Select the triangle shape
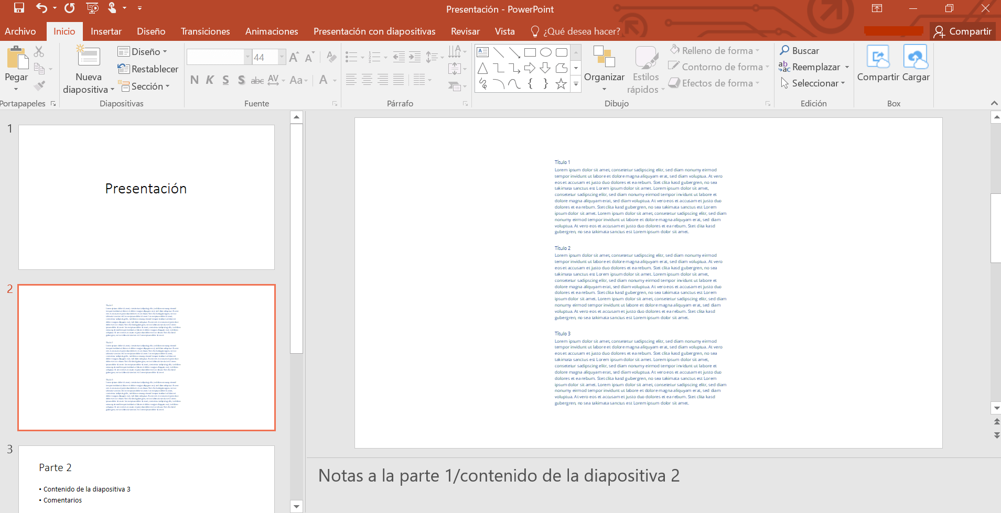The image size is (1001, 513). (483, 68)
